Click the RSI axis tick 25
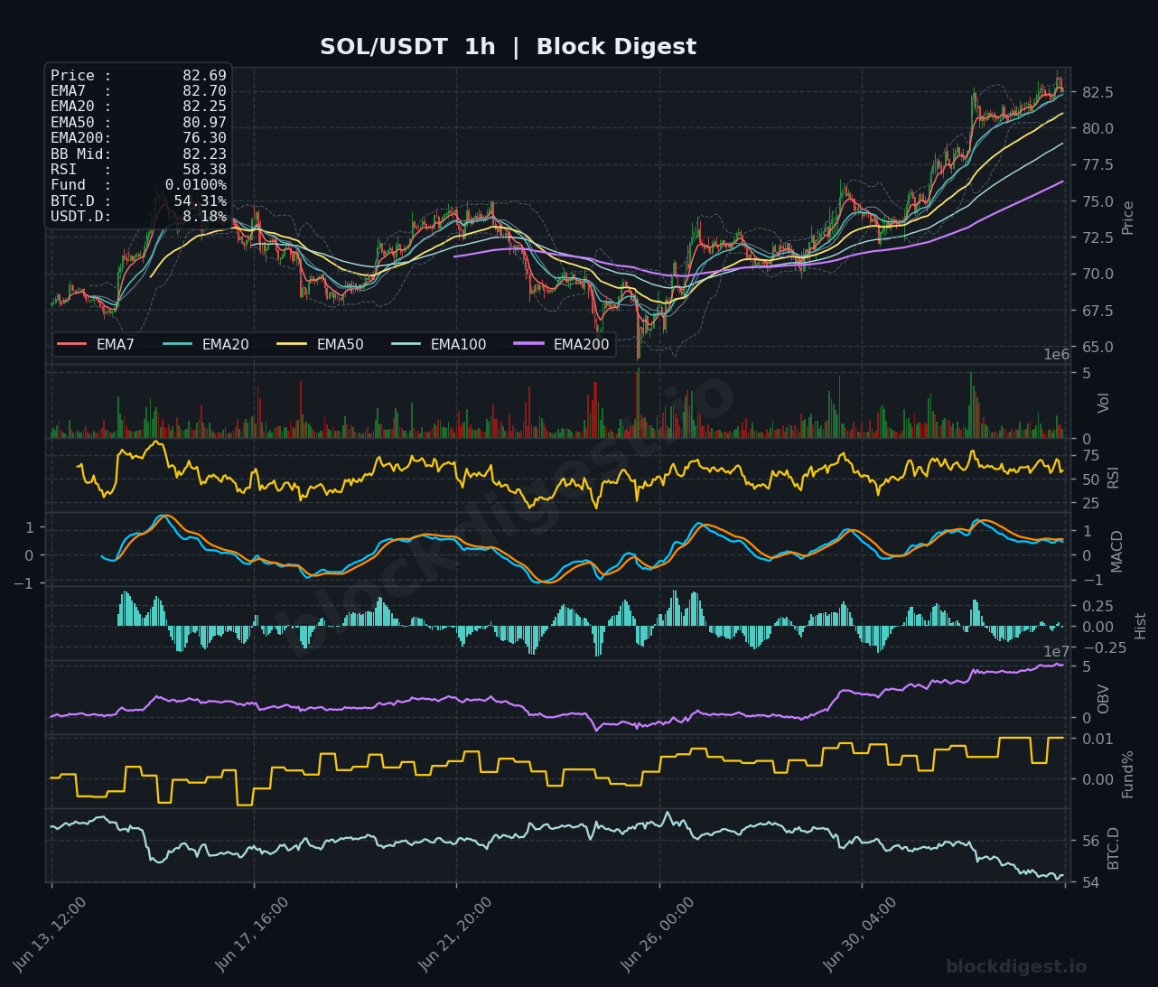The height and width of the screenshot is (987, 1158). coord(1090,504)
